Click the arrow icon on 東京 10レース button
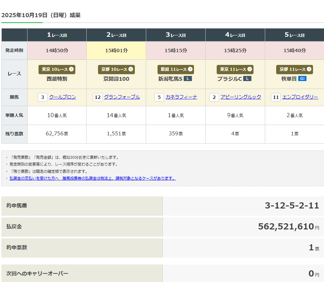 [71, 69]
